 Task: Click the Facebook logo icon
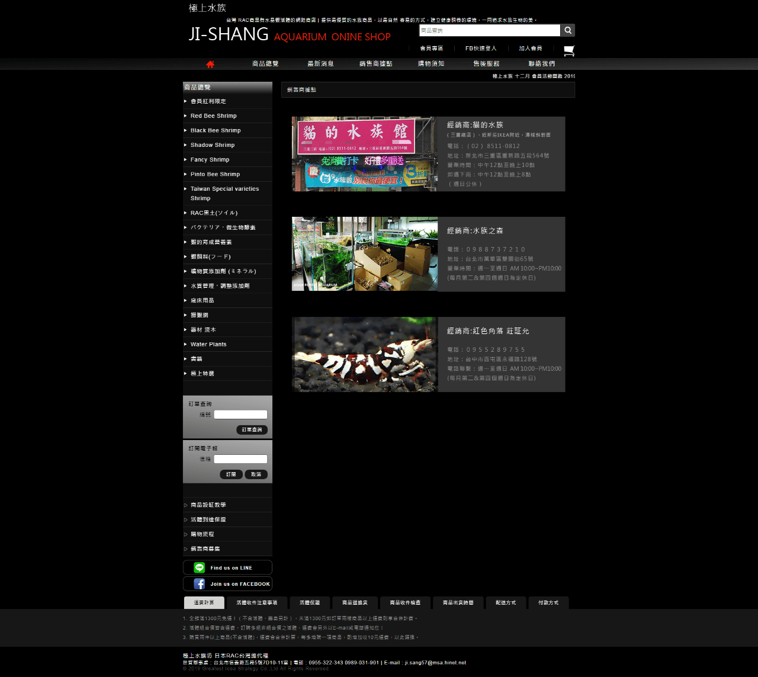click(x=200, y=584)
